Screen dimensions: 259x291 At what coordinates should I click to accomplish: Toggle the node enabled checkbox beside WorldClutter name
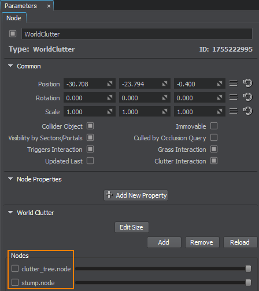click(x=13, y=34)
